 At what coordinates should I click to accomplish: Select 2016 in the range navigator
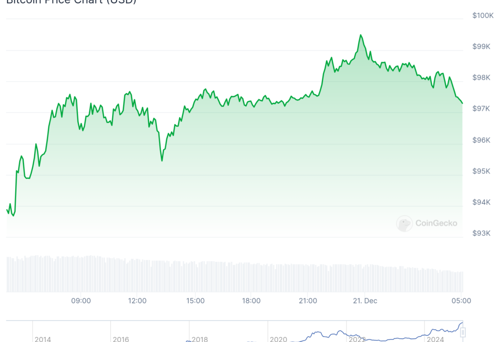pyautogui.click(x=121, y=339)
